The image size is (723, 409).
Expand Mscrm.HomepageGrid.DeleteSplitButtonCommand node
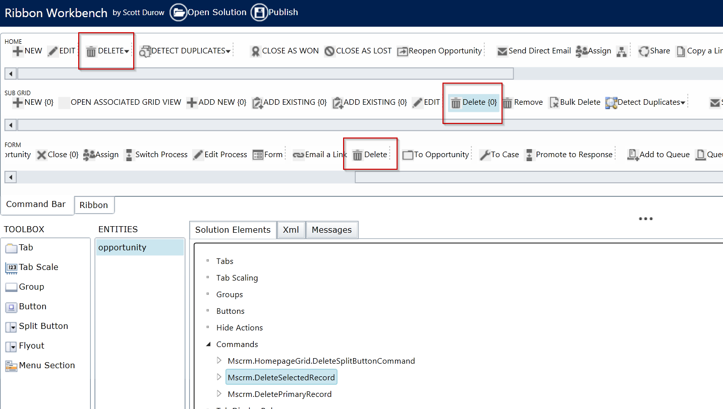pyautogui.click(x=219, y=361)
